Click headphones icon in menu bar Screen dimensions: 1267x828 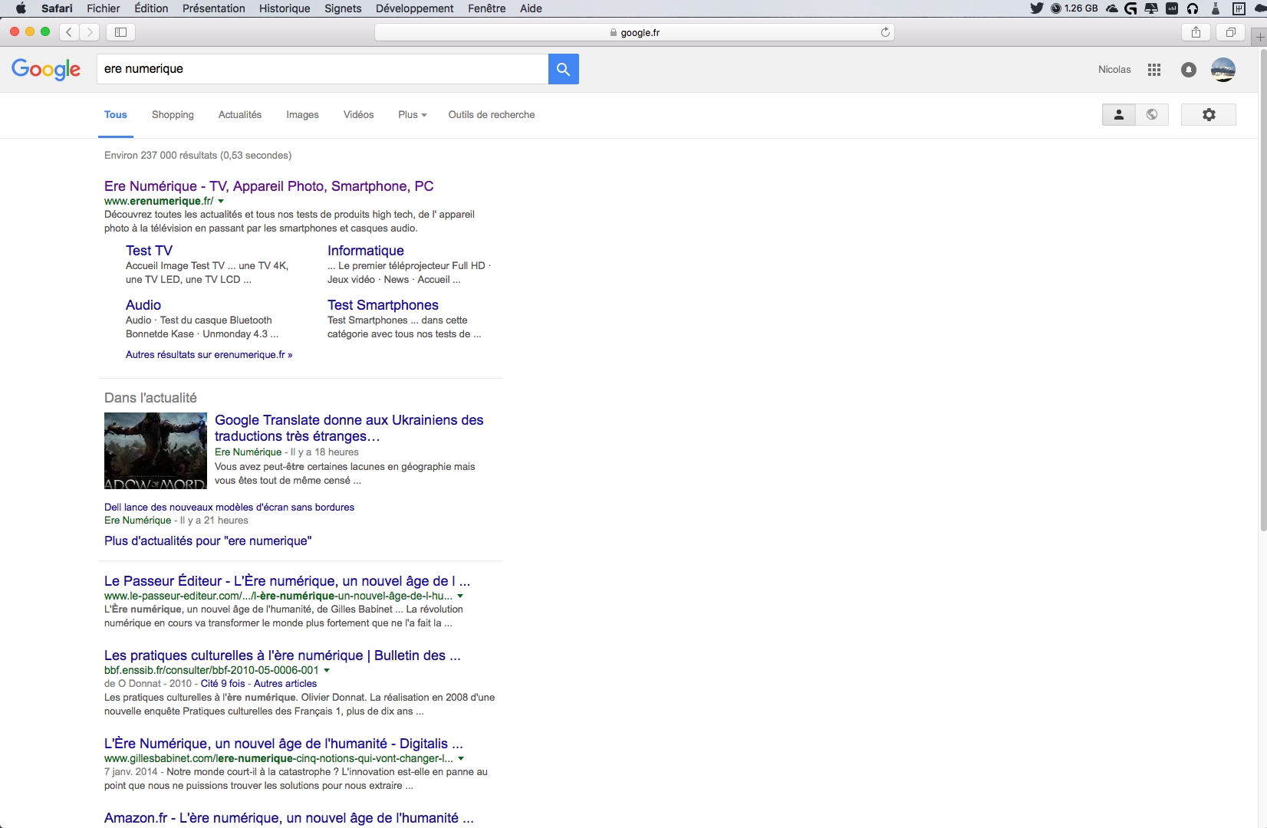[x=1193, y=8]
